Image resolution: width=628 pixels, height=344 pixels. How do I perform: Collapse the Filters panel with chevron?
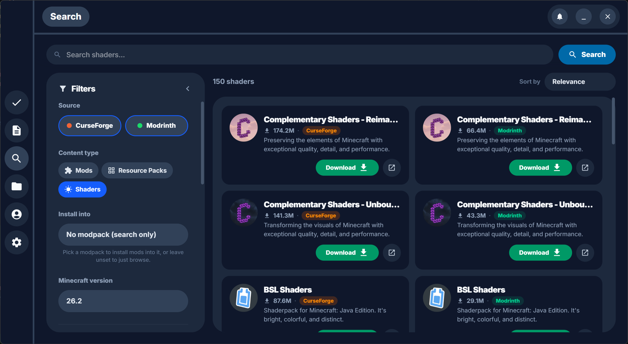tap(188, 89)
